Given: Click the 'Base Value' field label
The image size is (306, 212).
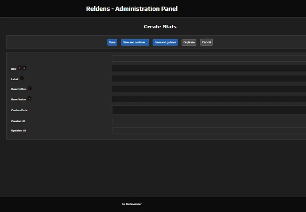Looking at the screenshot, I should pyautogui.click(x=18, y=99).
